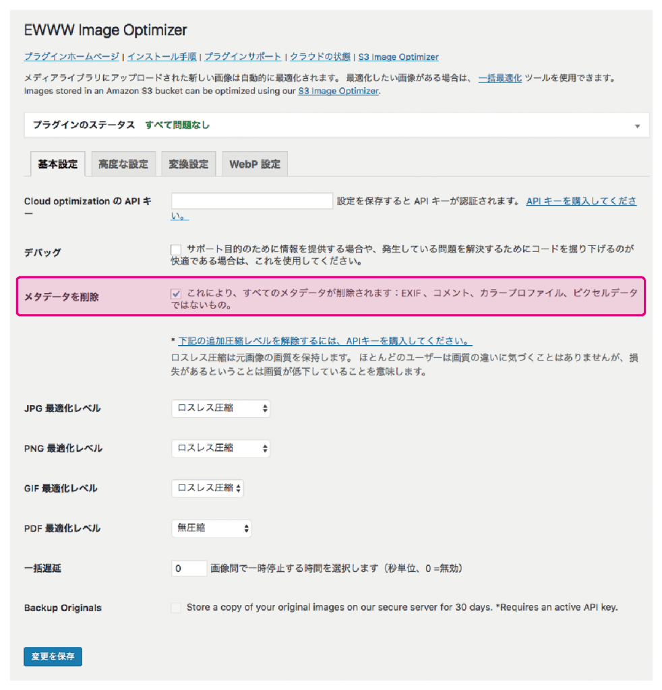Click the JPG 最適化レベル label
The height and width of the screenshot is (690, 662).
63,408
